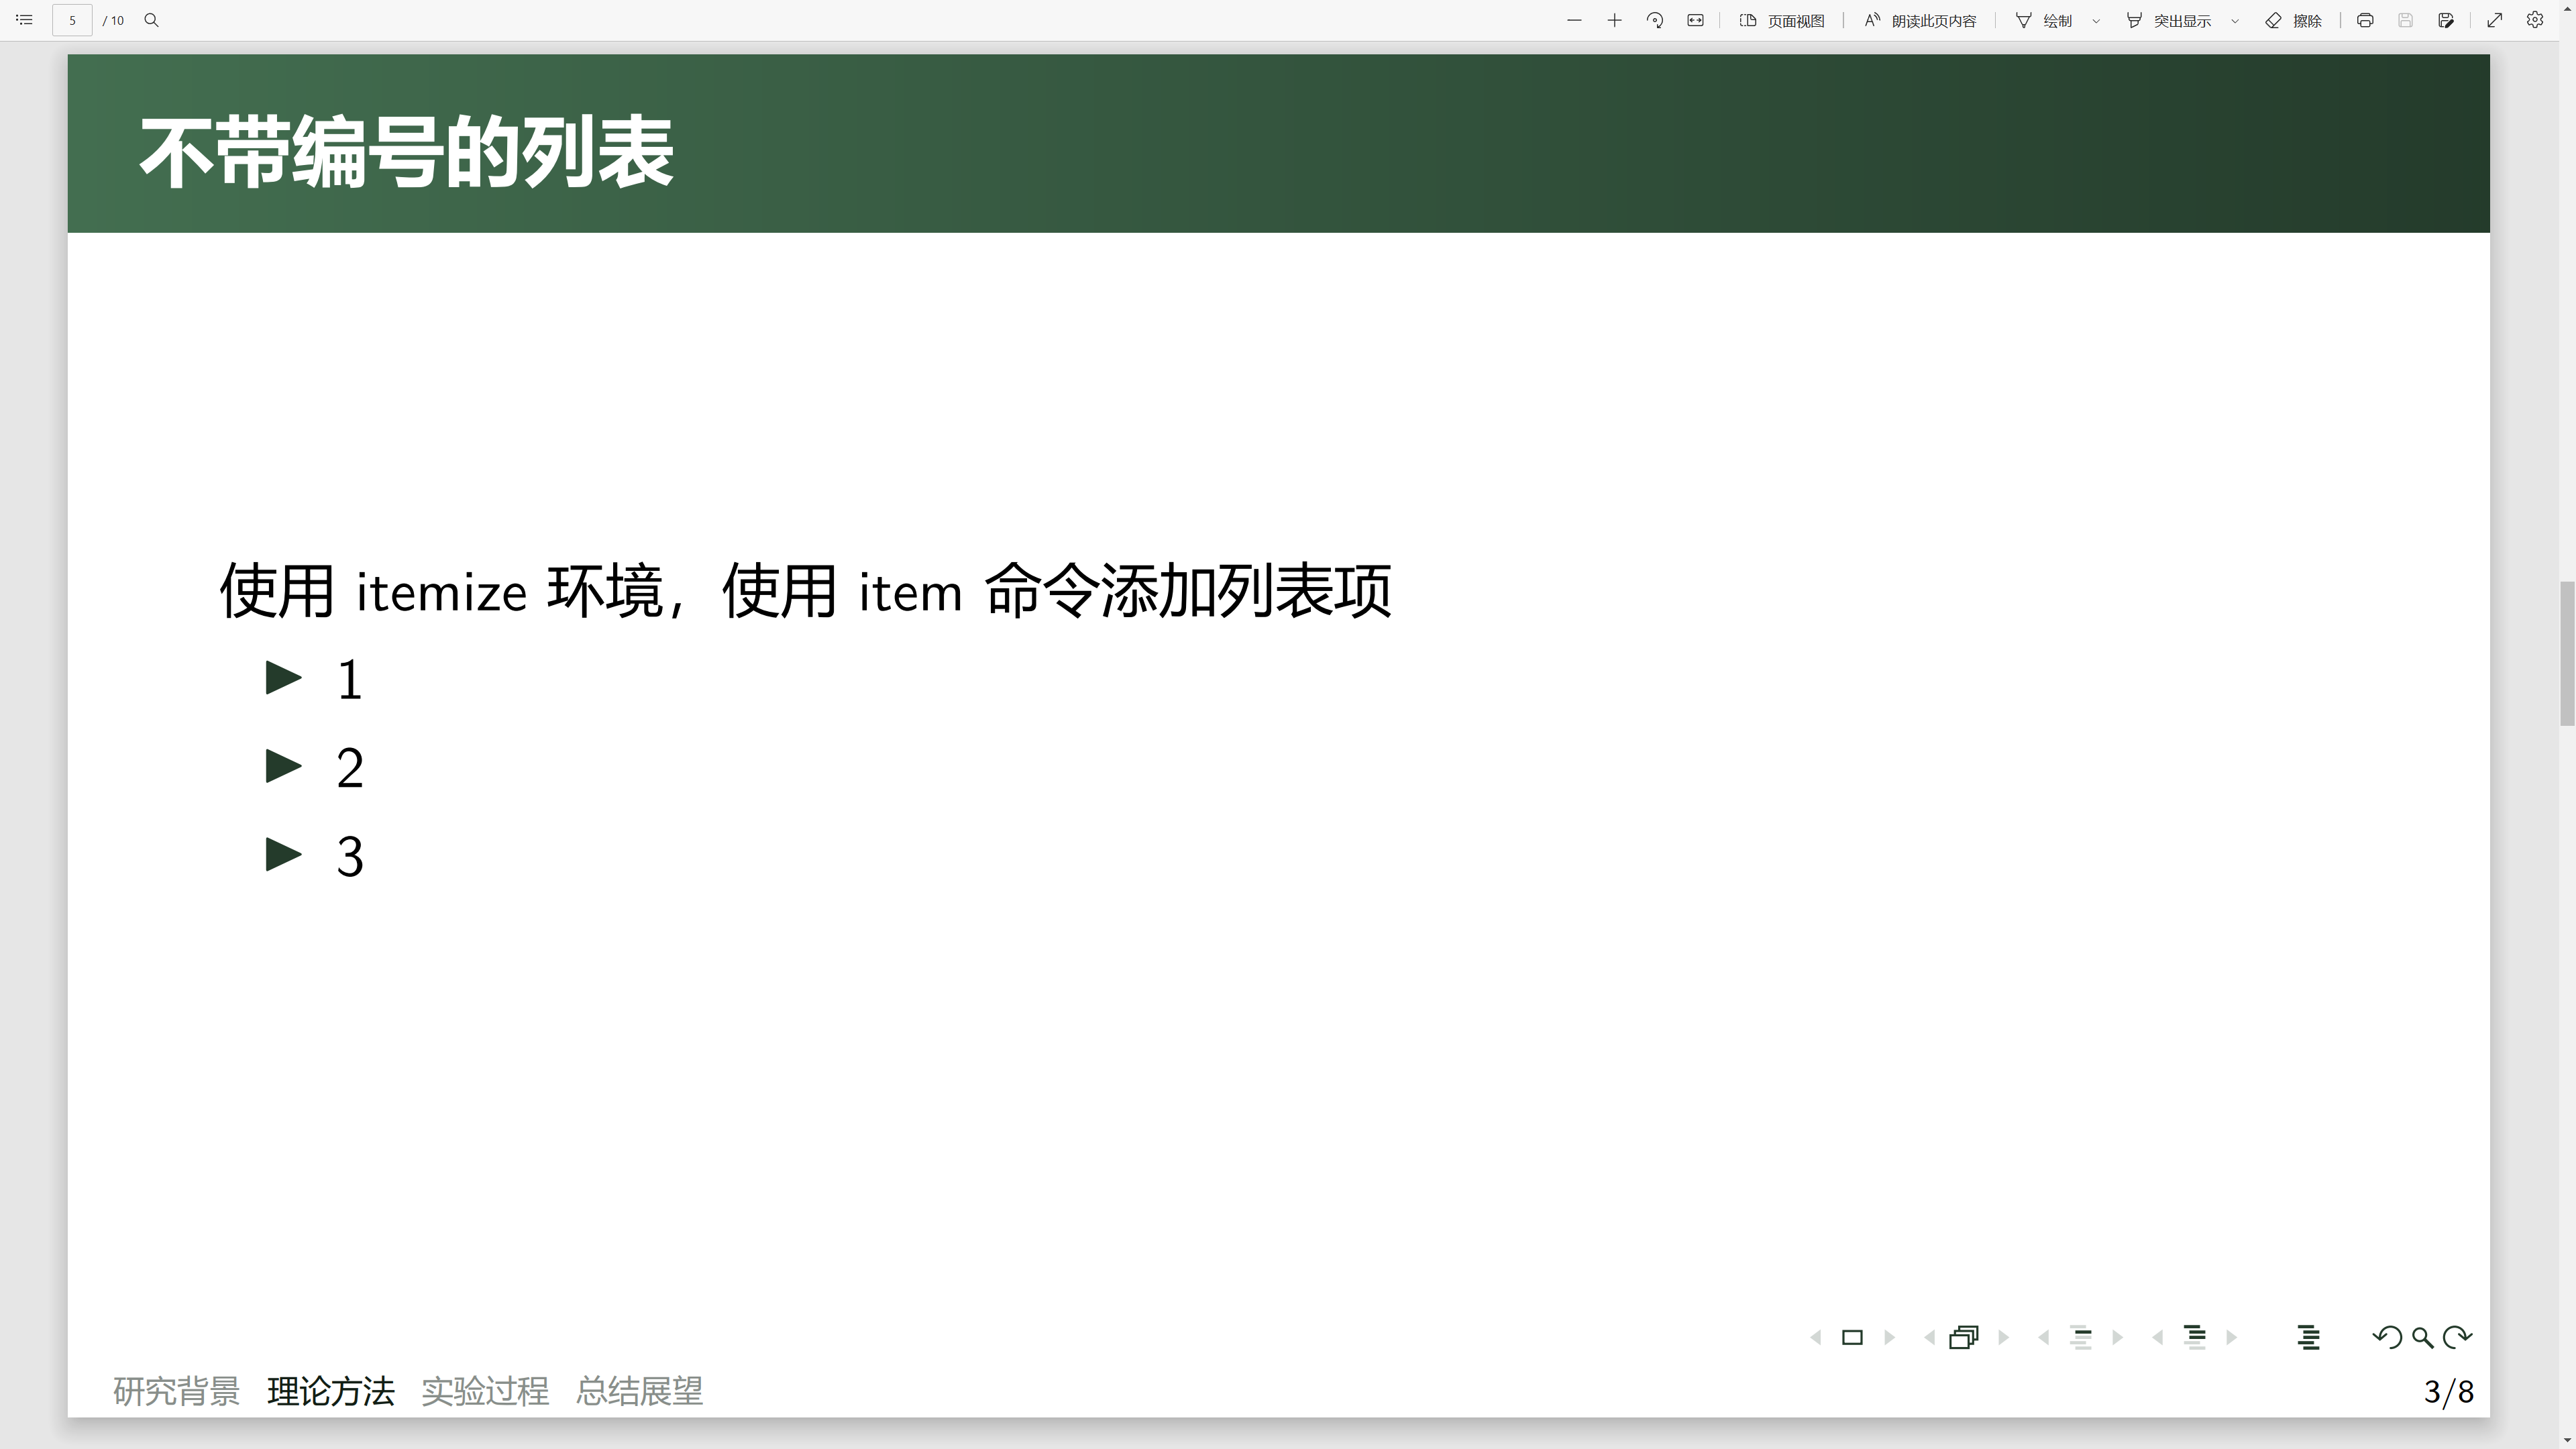2576x1449 pixels.
Task: Jump to 实验过程 section in the footer
Action: [485, 1391]
